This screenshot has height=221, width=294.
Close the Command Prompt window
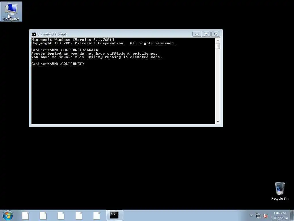216,34
